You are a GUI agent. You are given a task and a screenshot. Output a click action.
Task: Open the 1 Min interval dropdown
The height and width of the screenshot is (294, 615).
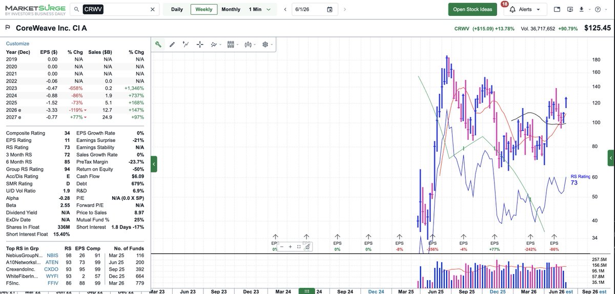(x=260, y=9)
